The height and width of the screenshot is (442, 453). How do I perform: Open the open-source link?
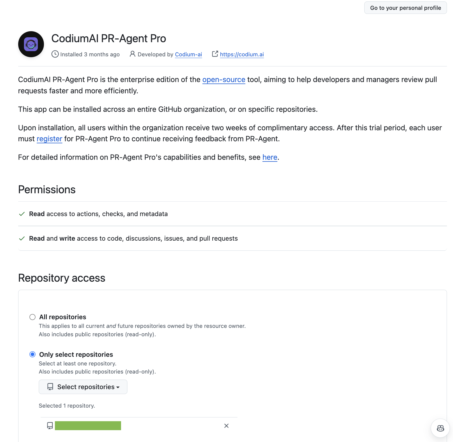point(223,79)
